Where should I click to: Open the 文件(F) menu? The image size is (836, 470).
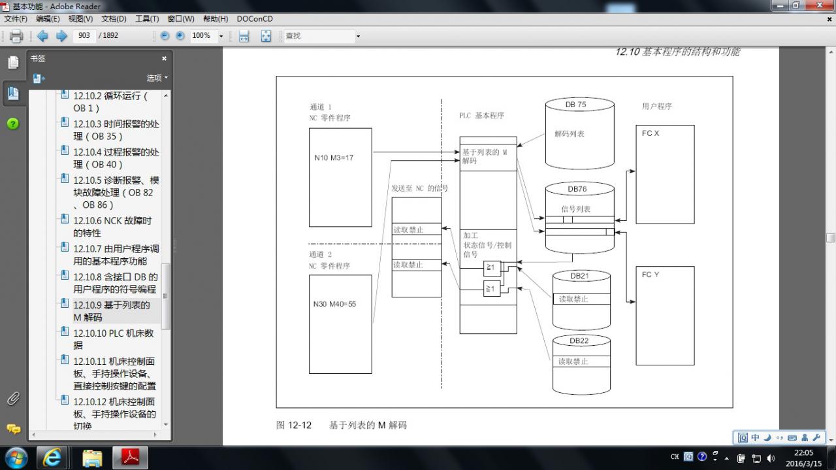click(16, 19)
